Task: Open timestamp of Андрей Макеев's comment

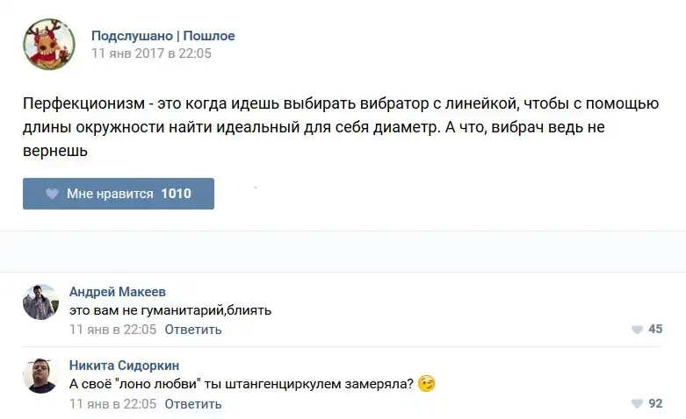Action: [112, 330]
